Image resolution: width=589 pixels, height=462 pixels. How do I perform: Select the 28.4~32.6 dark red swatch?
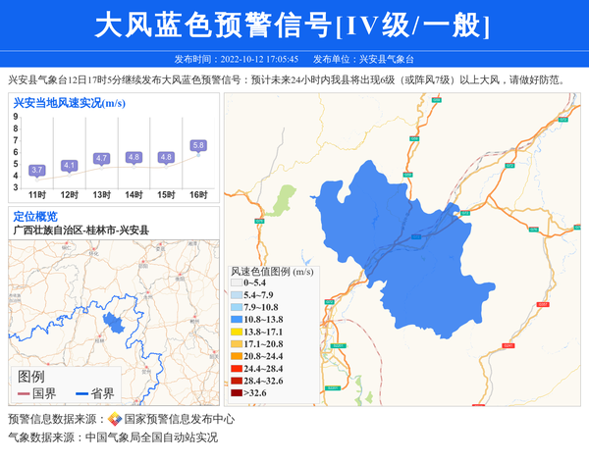click(x=237, y=381)
